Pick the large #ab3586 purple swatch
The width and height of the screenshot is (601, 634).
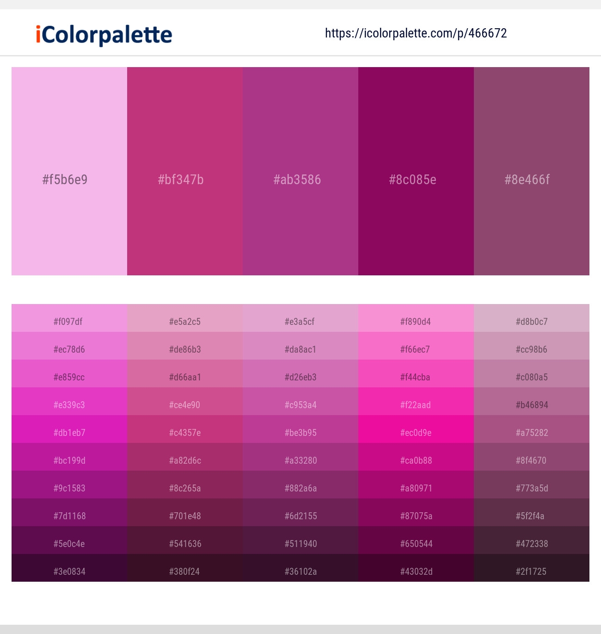(x=300, y=171)
